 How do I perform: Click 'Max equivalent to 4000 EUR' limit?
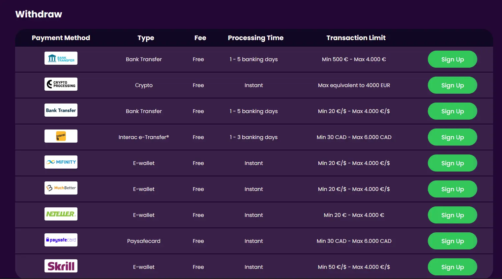point(354,85)
